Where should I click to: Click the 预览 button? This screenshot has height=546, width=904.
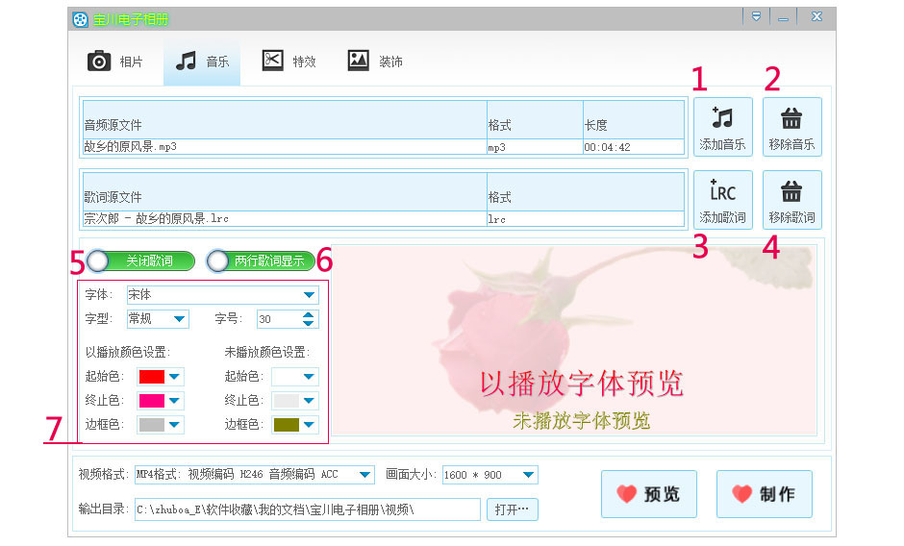[x=648, y=494]
